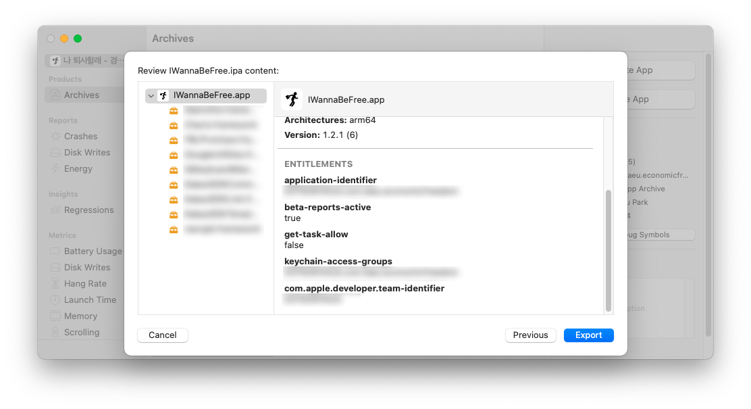Click the com.apple.developer.team-identifier label

click(x=364, y=288)
